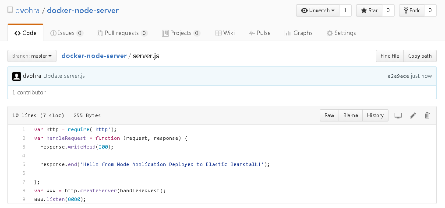
Task: Click the 1 contributor text
Action: click(28, 93)
